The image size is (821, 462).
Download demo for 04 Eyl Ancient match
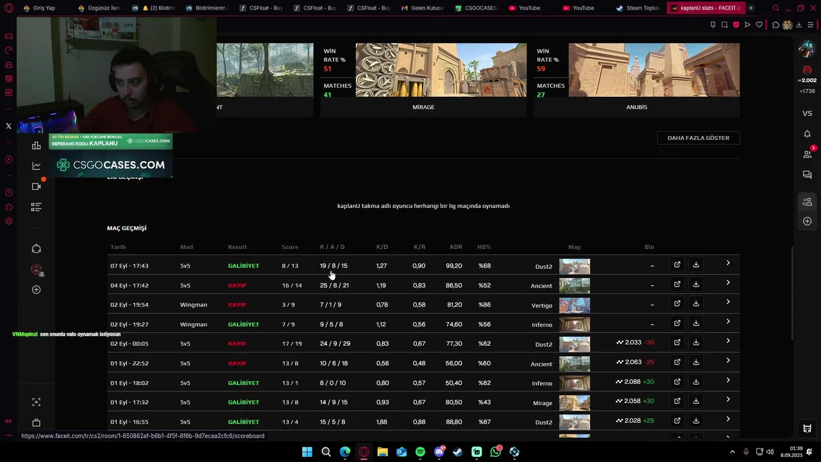click(696, 284)
